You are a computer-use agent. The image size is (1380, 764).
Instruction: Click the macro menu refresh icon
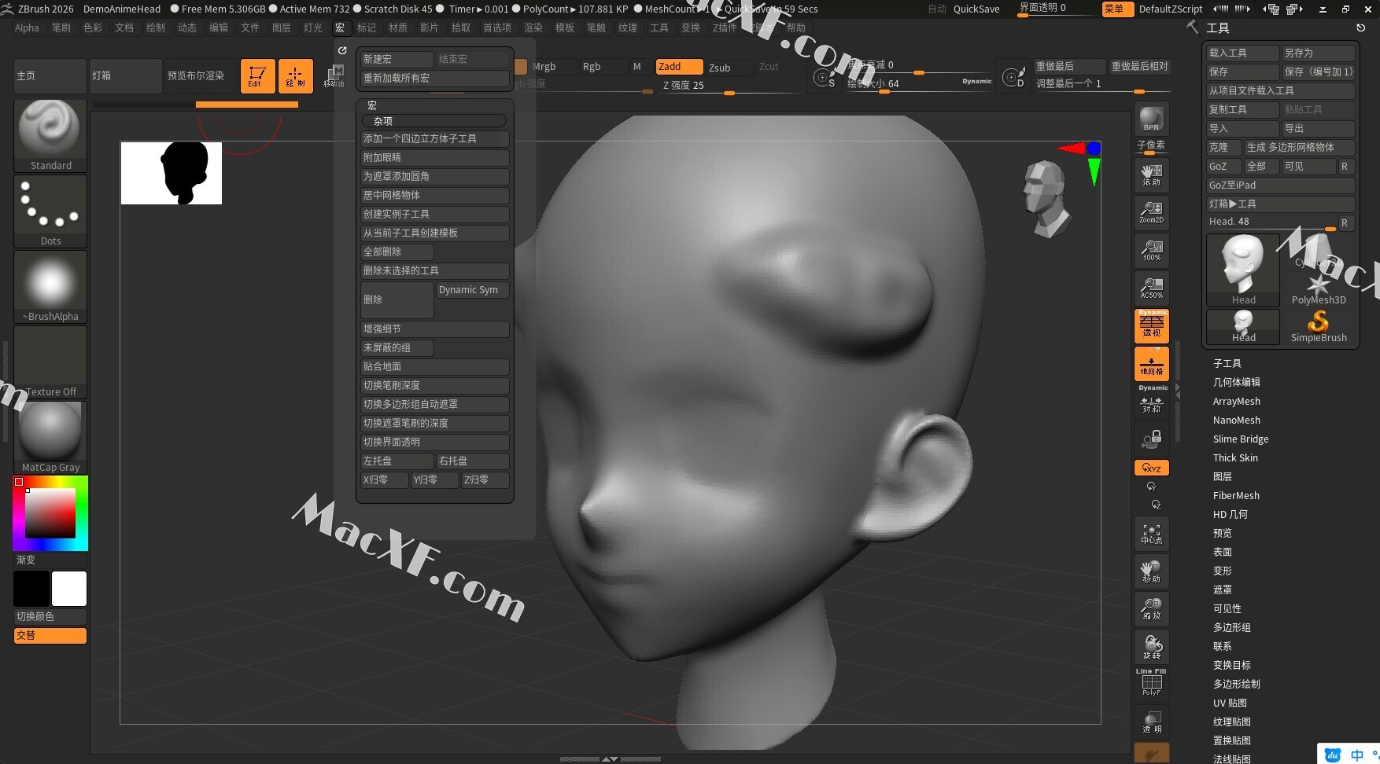[x=342, y=50]
